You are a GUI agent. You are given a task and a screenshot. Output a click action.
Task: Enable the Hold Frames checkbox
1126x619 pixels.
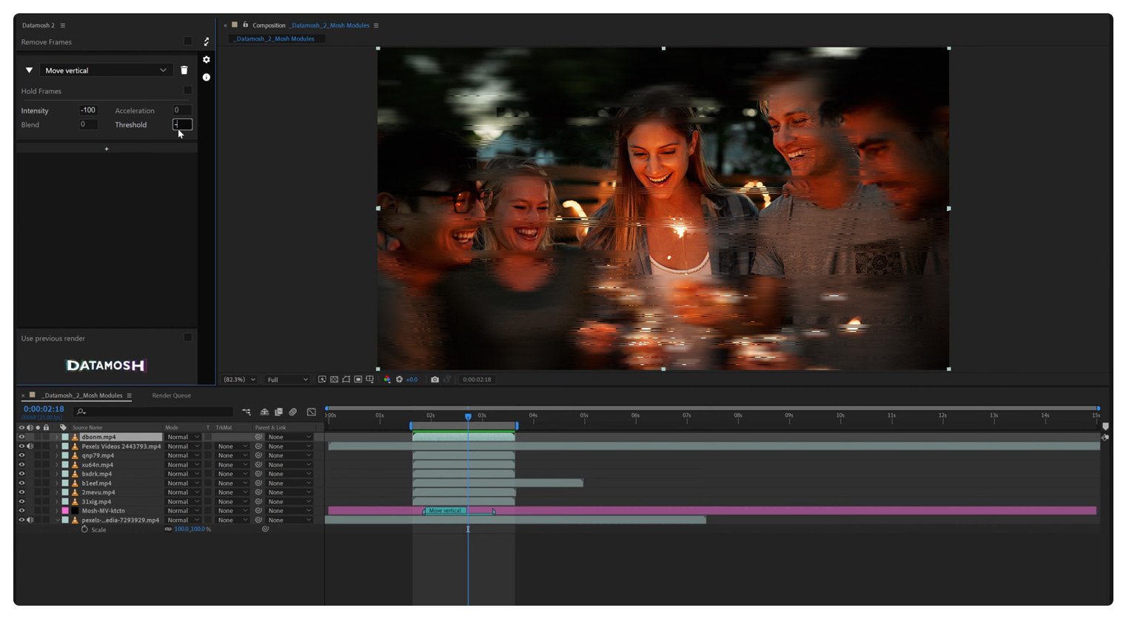coord(187,90)
